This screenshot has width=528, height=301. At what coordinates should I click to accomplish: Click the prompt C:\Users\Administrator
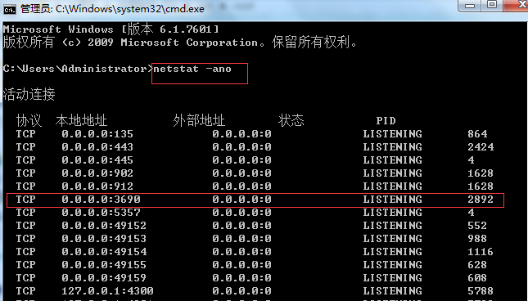pyautogui.click(x=77, y=69)
